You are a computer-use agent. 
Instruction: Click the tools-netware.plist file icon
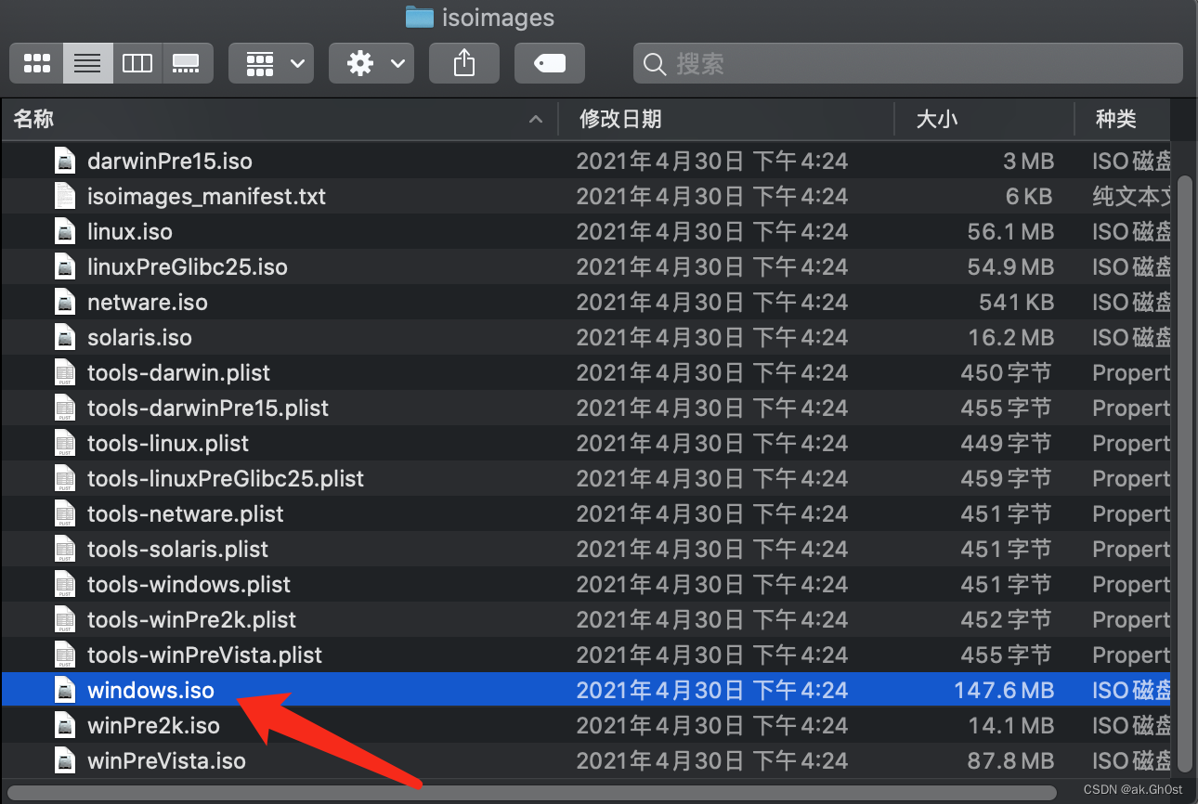64,513
